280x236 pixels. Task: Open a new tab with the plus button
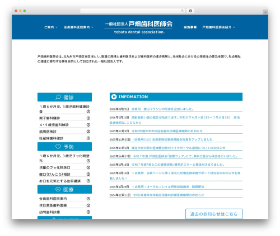click(x=265, y=12)
